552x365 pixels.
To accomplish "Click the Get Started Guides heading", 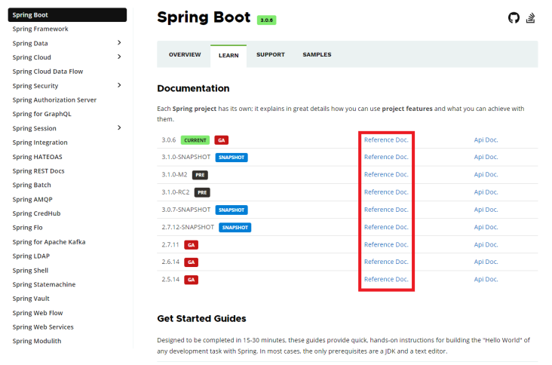I will [201, 318].
